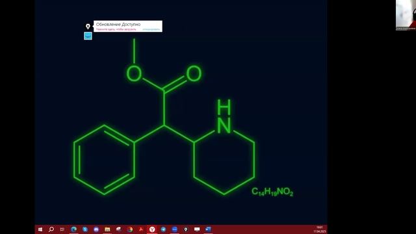416x234 pixels.
Task: Click the cyan square tool icon
Action: [x=88, y=36]
